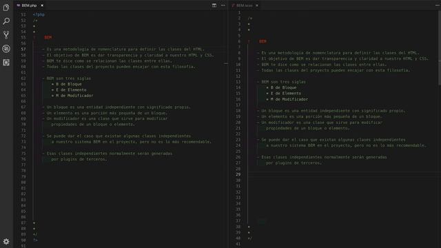Close the BEM.php tab

point(42,6)
